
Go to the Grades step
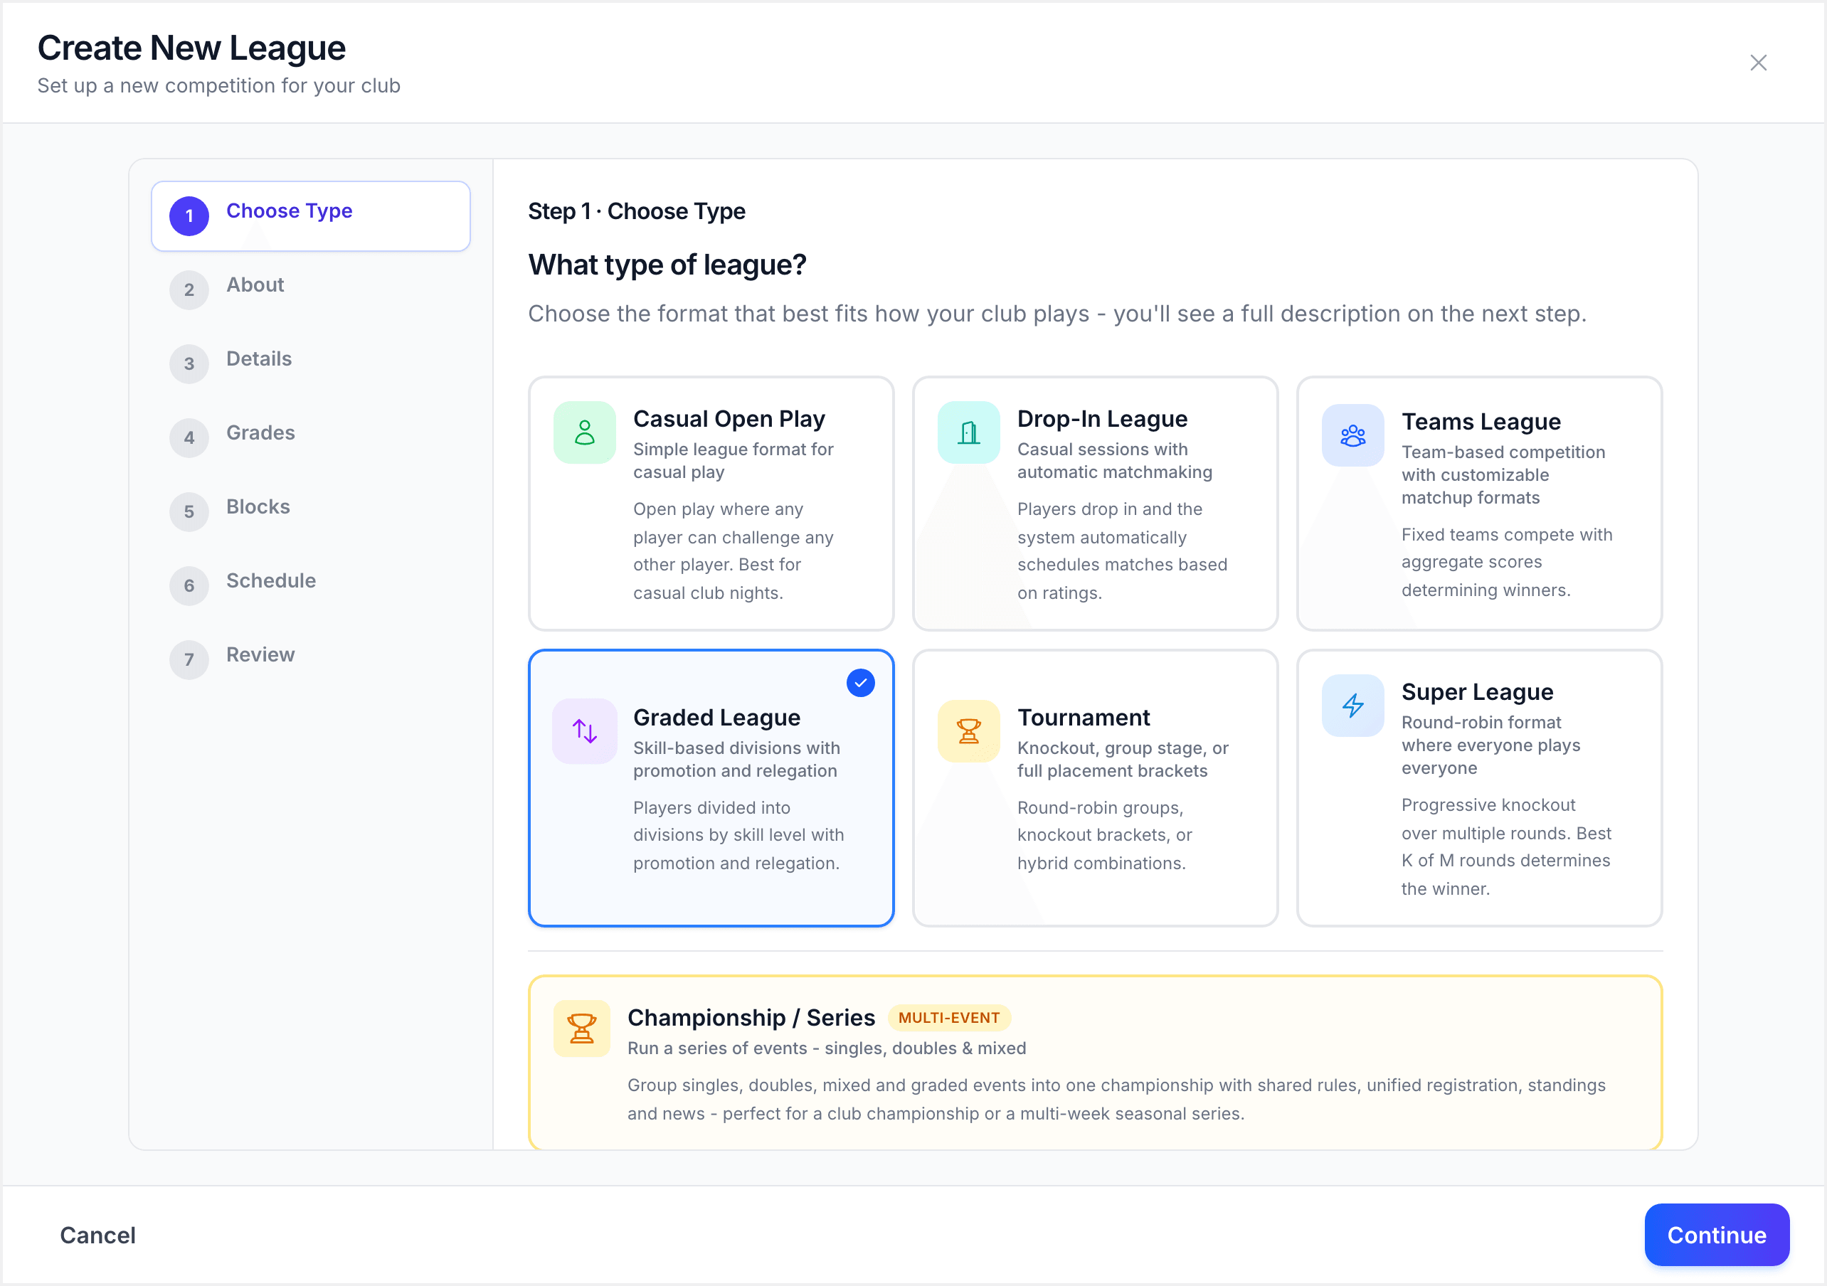click(x=310, y=437)
